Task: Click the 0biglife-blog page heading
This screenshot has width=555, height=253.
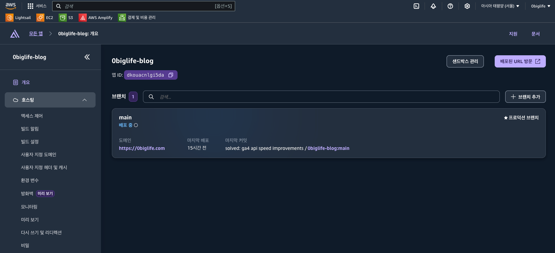Action: point(132,61)
